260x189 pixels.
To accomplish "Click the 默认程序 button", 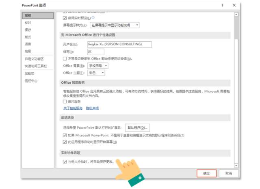I will pyautogui.click(x=137, y=127).
